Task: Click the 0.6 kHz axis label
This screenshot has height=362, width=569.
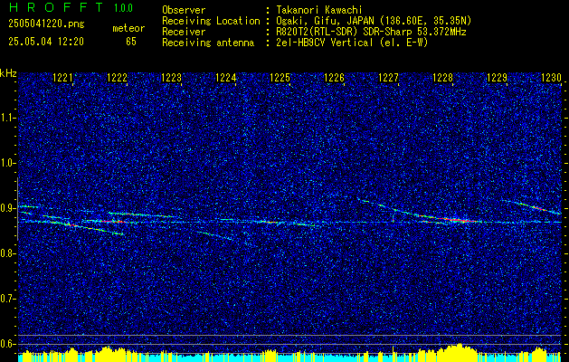Action: (x=7, y=344)
